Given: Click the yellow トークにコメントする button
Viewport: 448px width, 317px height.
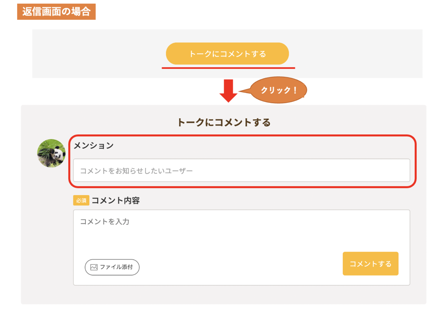Looking at the screenshot, I should [227, 54].
